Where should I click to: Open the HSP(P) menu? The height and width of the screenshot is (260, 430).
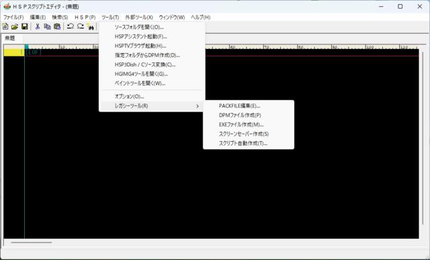[85, 17]
